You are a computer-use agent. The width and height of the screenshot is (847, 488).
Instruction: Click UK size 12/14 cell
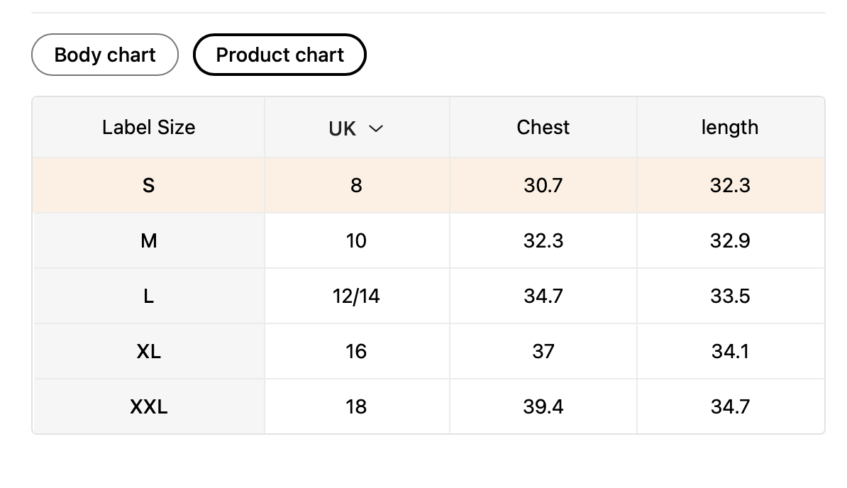[x=356, y=296]
